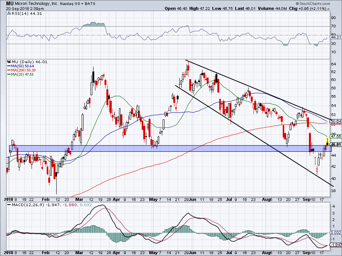Click the bold 46.01 last price tag
342x256 pixels.
336,145
